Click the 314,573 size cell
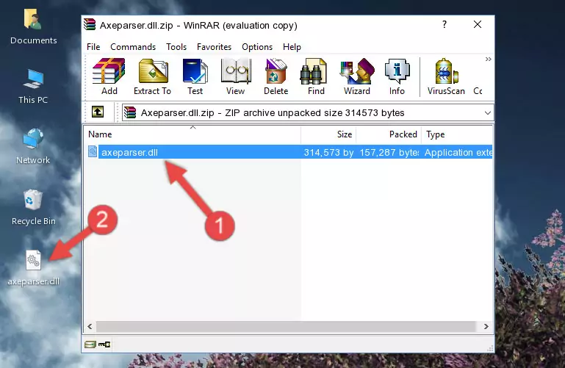The image size is (565, 368). [328, 152]
